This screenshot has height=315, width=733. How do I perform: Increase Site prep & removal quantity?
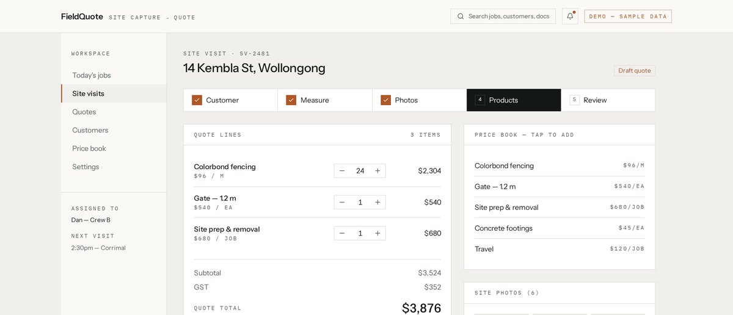(x=377, y=233)
